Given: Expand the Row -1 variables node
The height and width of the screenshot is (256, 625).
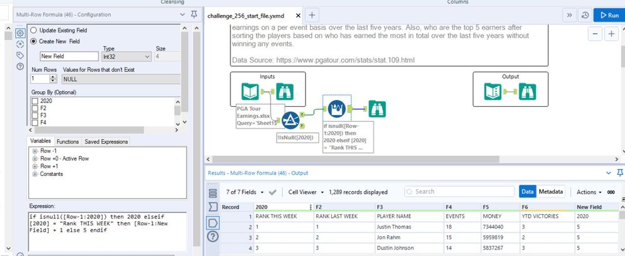Looking at the screenshot, I should tap(35, 151).
